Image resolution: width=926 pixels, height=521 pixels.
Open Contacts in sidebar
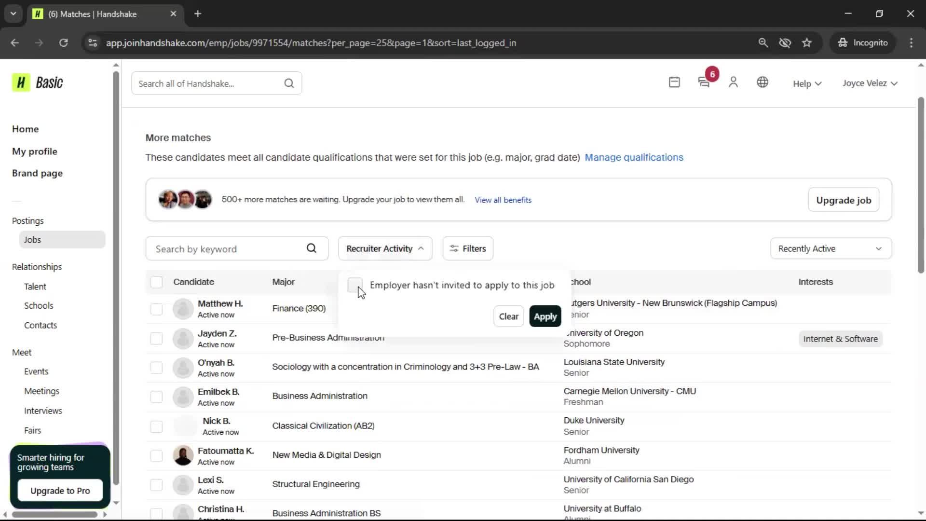41,326
